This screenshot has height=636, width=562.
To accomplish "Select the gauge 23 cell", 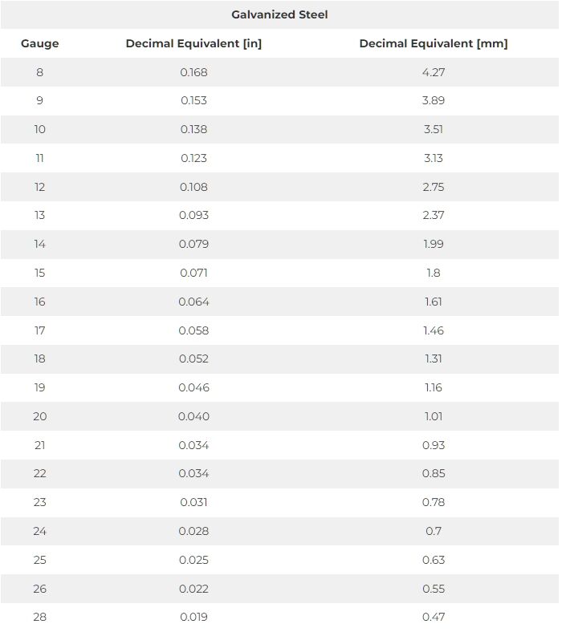I will point(39,502).
